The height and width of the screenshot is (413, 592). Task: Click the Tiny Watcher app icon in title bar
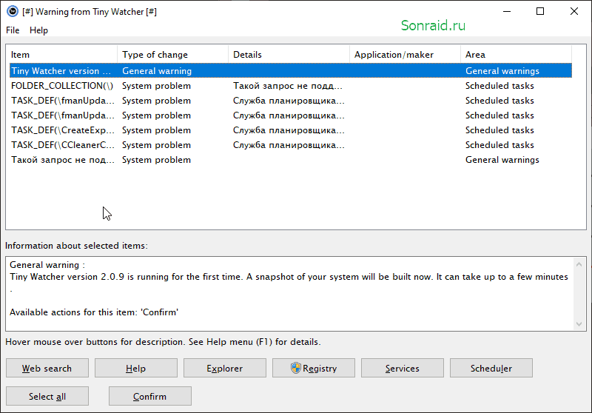pos(13,11)
